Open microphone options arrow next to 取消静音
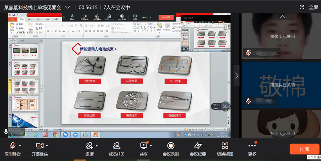The width and height of the screenshot is (321, 161). [x=20, y=146]
